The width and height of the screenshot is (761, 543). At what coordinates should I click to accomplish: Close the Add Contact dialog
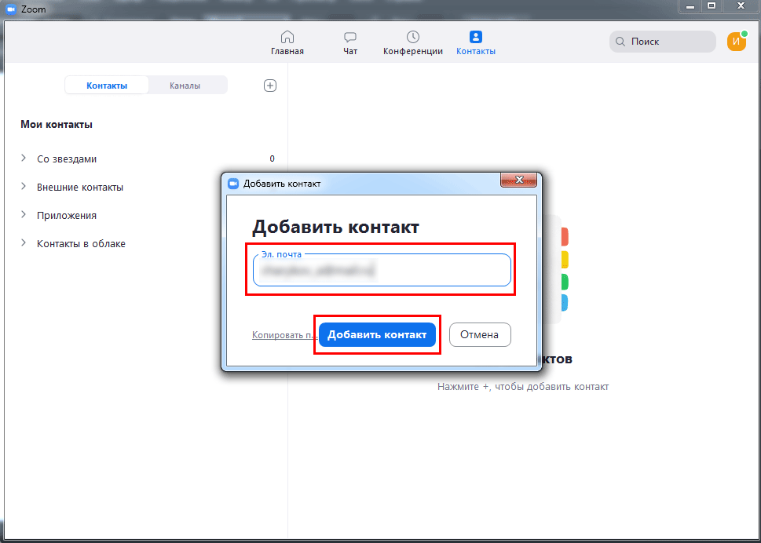(x=519, y=180)
